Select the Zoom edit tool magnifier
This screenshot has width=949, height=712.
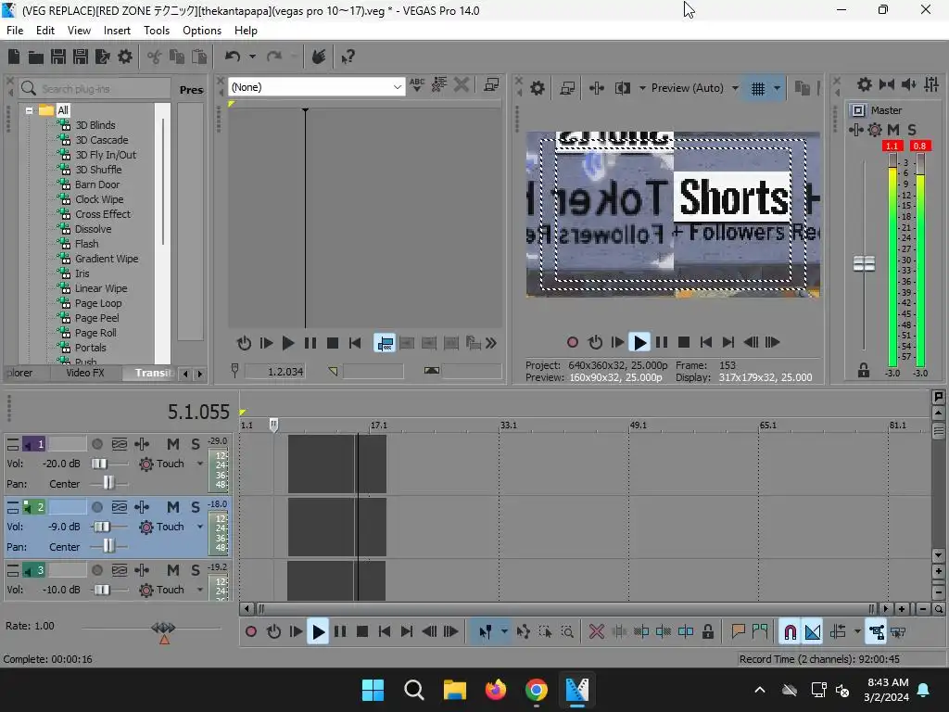[x=567, y=632]
